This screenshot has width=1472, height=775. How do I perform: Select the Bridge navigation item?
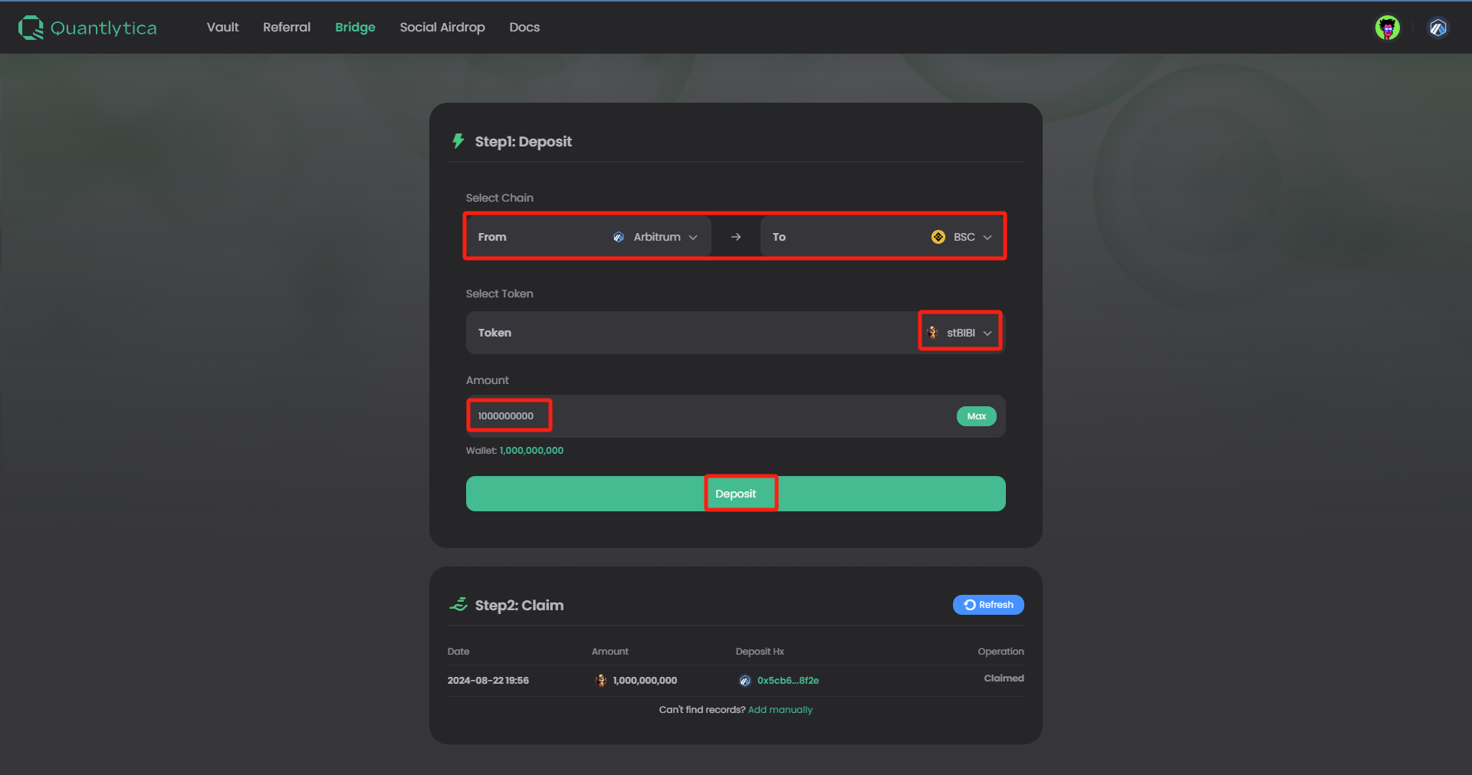(355, 28)
